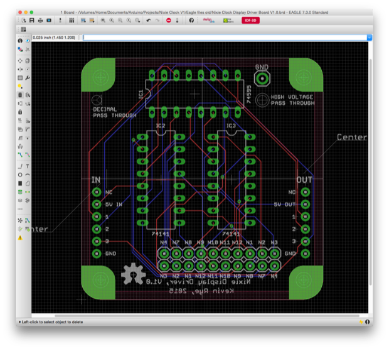
Task: Select the Ripup tool
Action: 28,155
